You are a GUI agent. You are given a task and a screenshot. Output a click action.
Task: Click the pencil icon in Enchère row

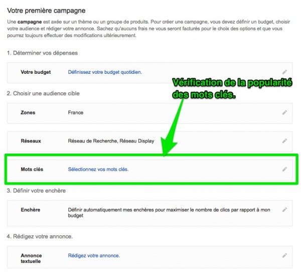284,210
